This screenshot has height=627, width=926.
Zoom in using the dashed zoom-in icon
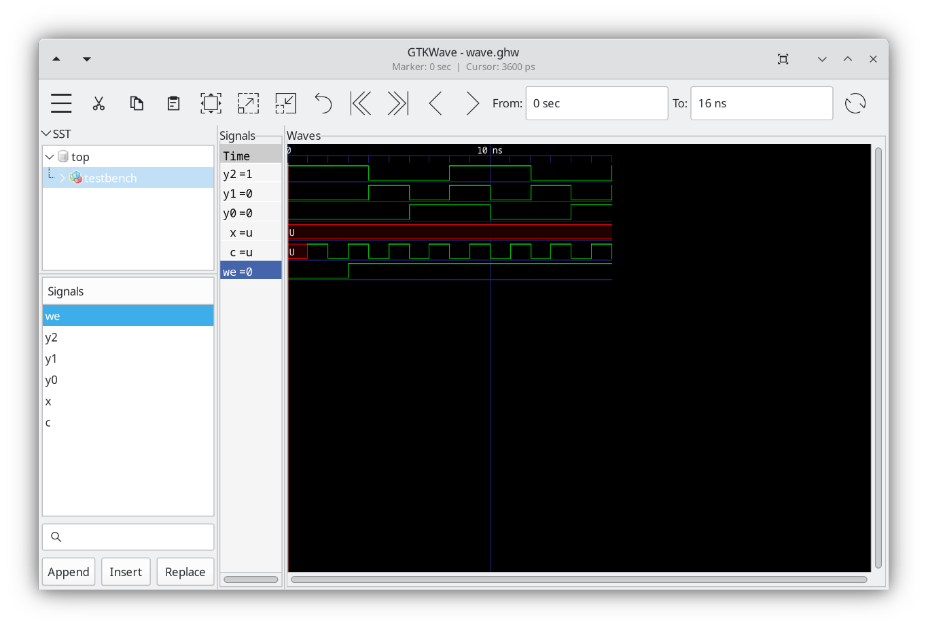[x=248, y=103]
